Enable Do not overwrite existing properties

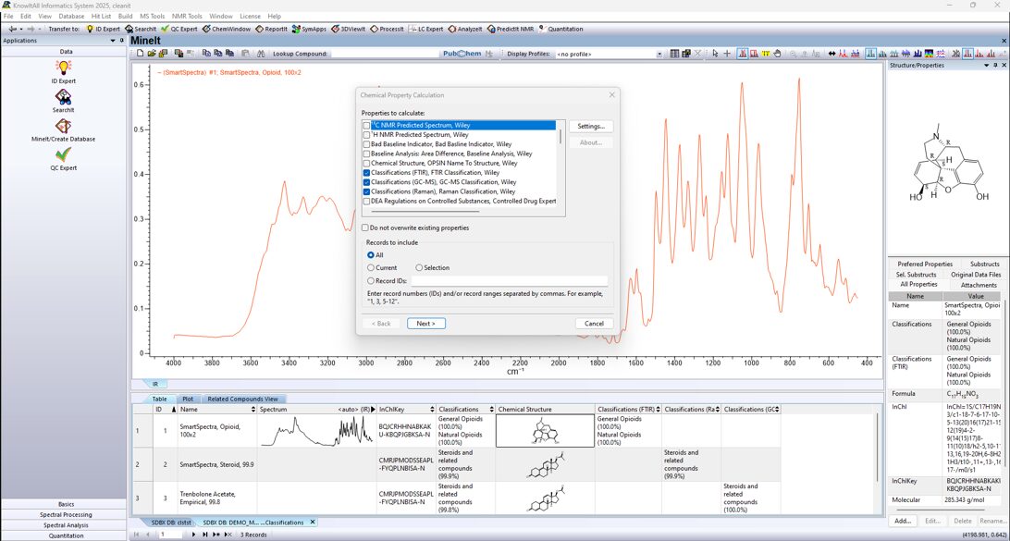click(365, 227)
